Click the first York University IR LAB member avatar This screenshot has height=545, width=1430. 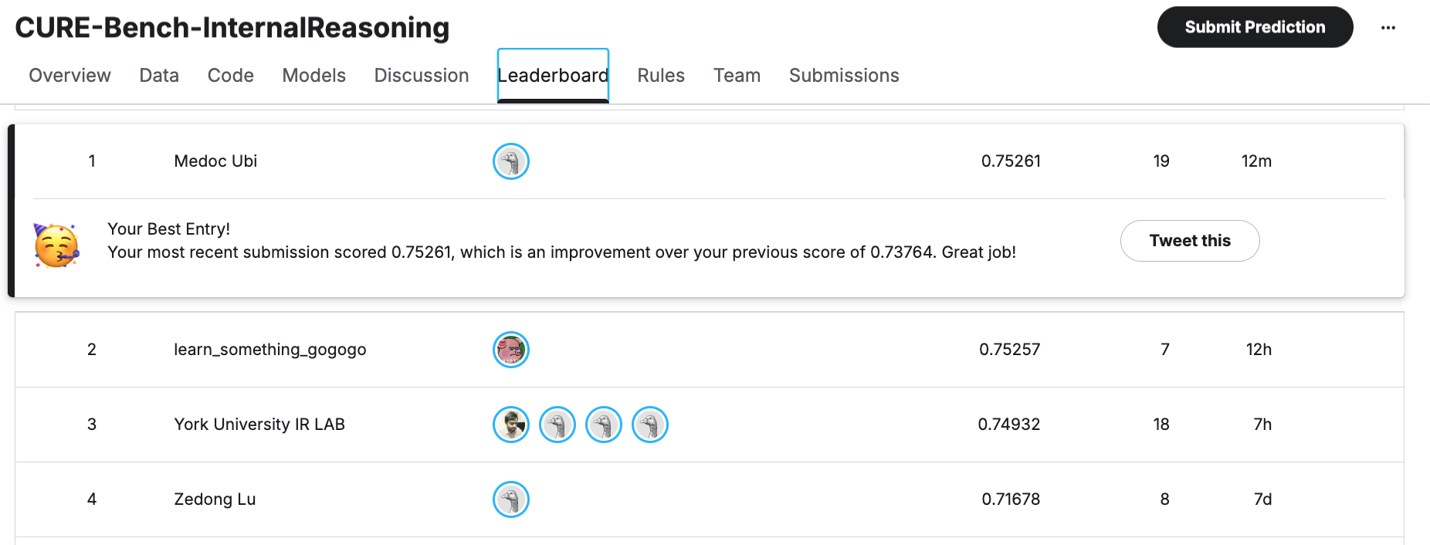click(x=510, y=425)
